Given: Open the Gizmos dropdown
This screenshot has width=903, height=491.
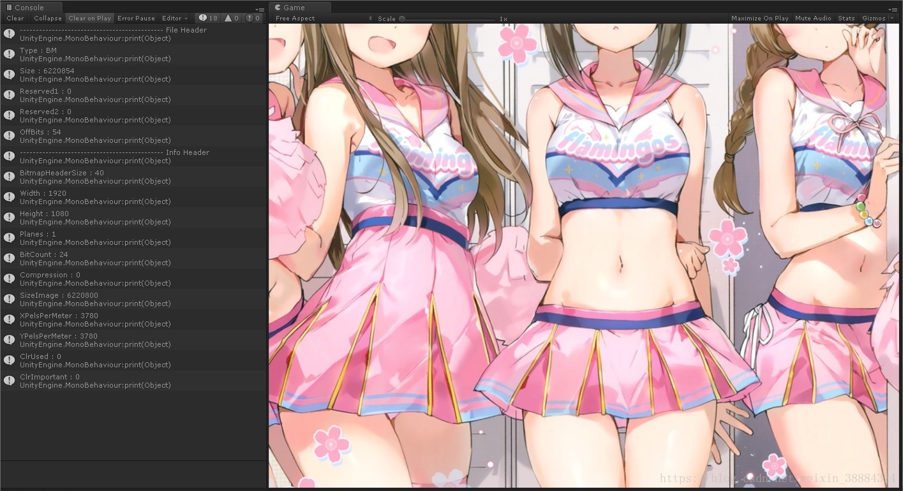Looking at the screenshot, I should 877,18.
